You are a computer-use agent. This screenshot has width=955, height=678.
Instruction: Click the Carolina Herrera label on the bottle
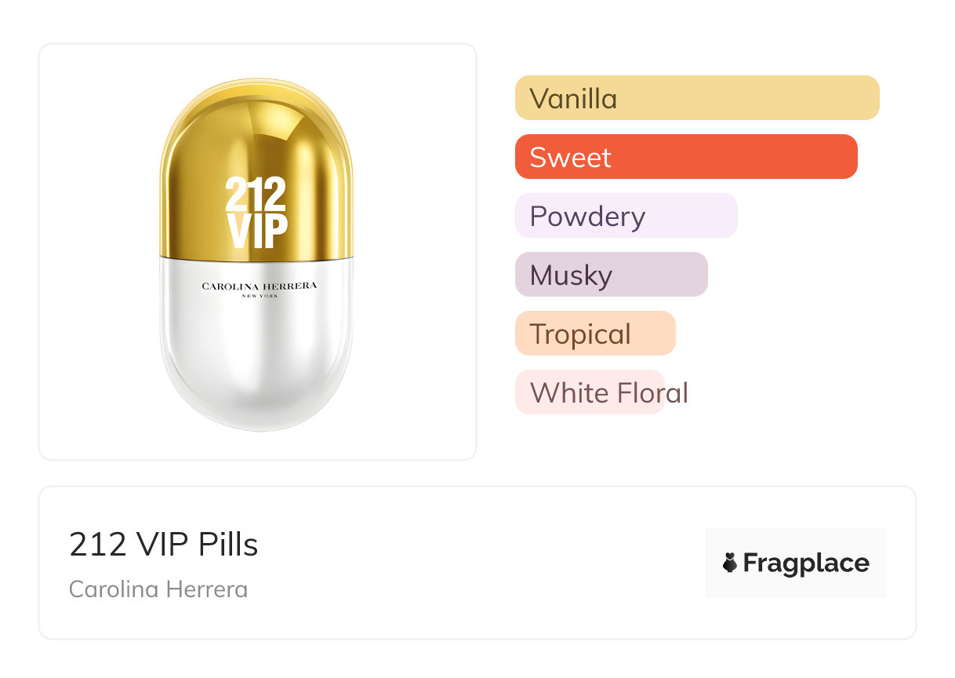tap(259, 286)
